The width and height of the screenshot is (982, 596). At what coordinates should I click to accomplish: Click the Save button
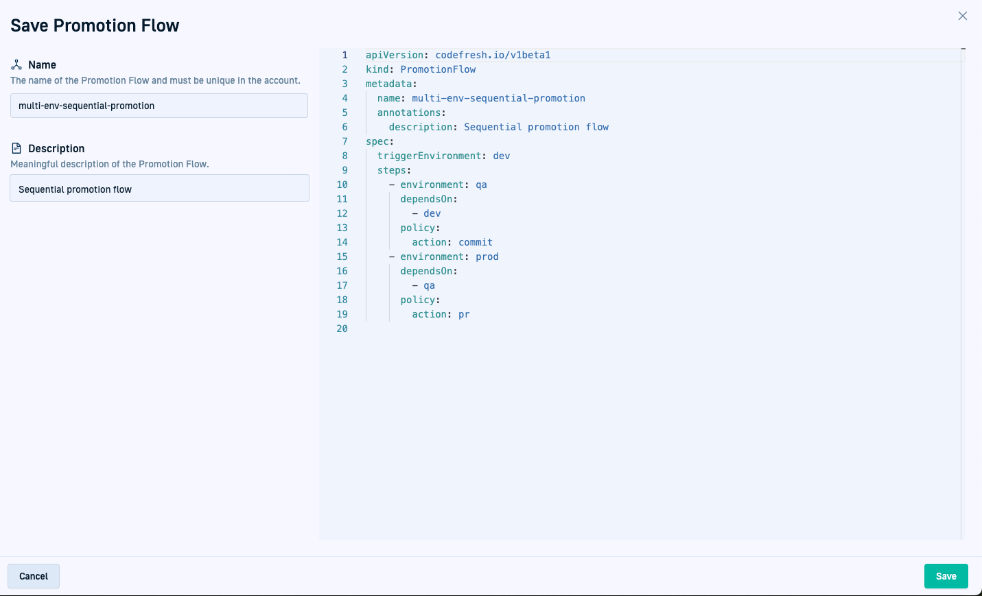pos(946,576)
